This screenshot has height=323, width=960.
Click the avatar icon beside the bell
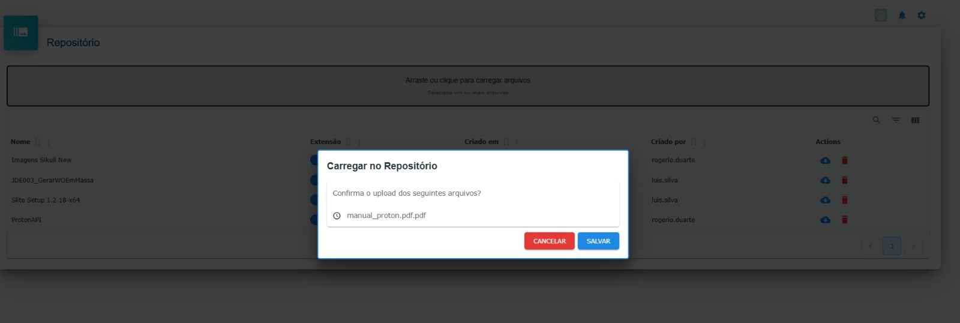click(x=881, y=16)
